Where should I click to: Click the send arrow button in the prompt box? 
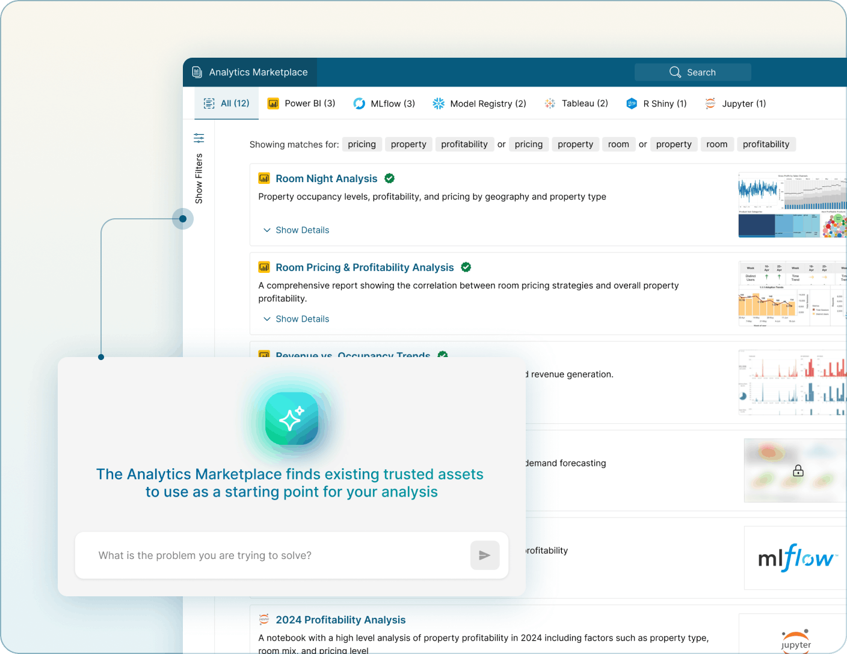pyautogui.click(x=485, y=555)
